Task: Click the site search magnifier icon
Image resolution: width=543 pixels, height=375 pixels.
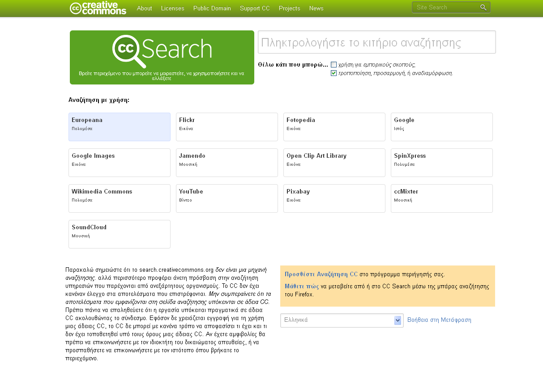Action: click(x=483, y=8)
